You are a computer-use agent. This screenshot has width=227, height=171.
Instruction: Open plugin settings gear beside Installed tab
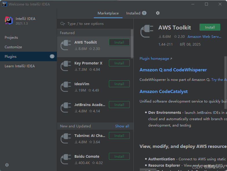[158, 13]
